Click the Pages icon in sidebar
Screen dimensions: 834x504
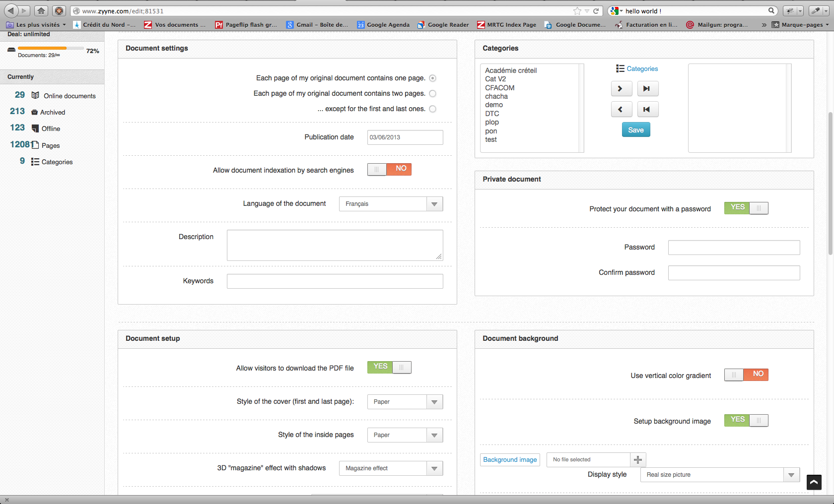(x=35, y=145)
